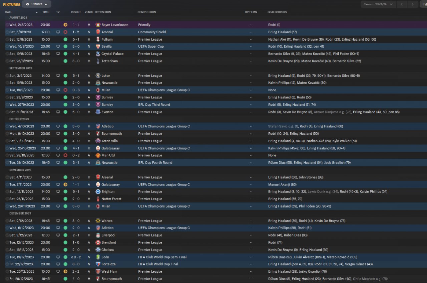This screenshot has width=427, height=283.
Task: Click the 0 - 2 result against Man Utd
Action: tap(76, 155)
